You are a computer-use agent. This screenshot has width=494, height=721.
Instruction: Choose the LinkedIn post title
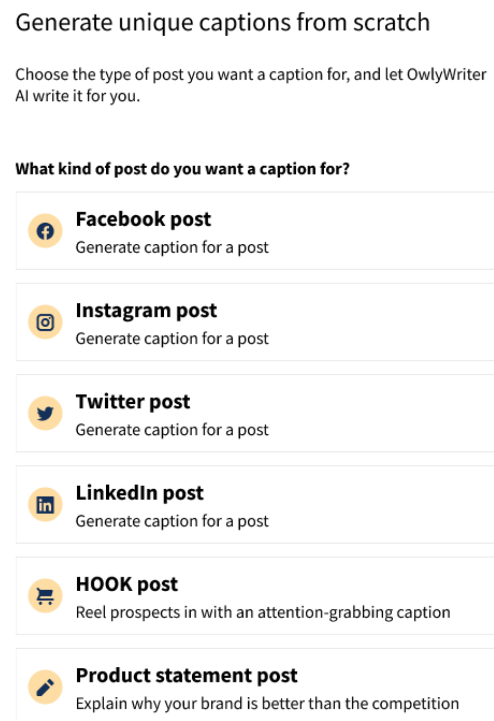139,493
